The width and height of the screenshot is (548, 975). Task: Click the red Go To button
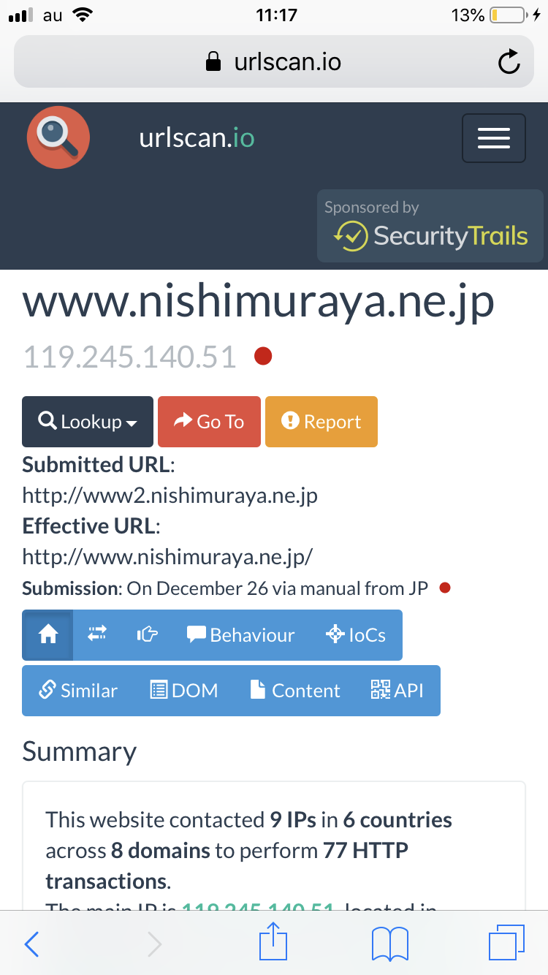tap(209, 422)
